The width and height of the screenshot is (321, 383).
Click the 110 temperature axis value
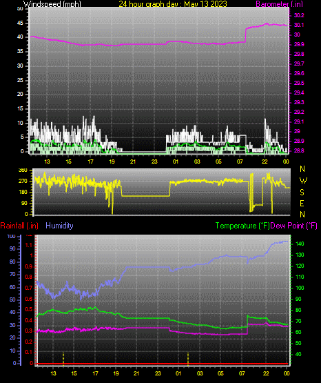[x=300, y=277]
